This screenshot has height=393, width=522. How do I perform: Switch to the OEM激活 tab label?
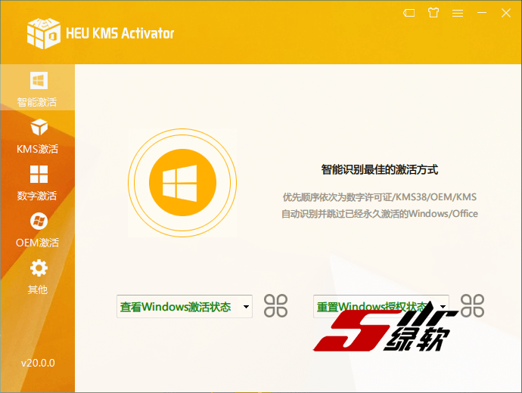(37, 243)
